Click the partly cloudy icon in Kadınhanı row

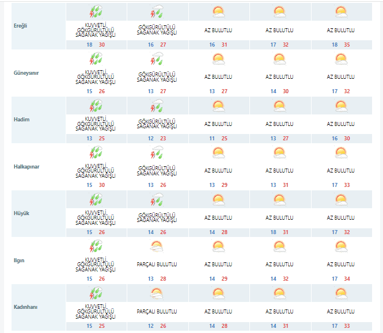coord(157,293)
